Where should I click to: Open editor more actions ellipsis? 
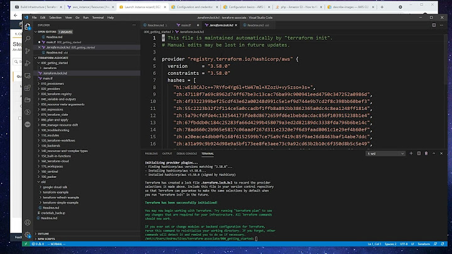point(441,25)
